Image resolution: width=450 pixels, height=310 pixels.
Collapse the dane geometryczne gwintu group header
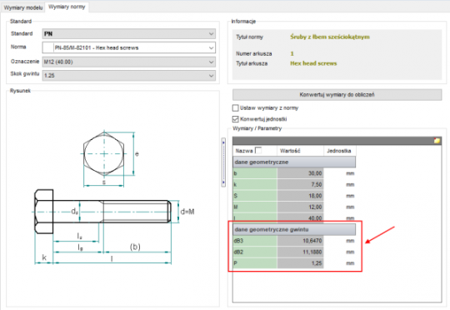click(294, 230)
